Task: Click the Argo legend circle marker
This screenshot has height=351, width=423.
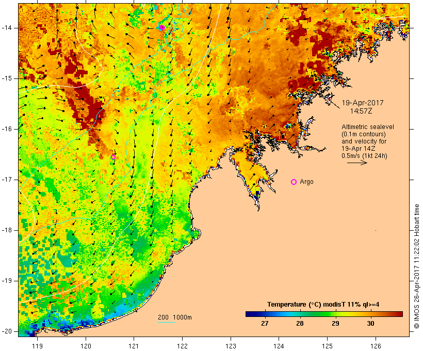Action: click(294, 182)
